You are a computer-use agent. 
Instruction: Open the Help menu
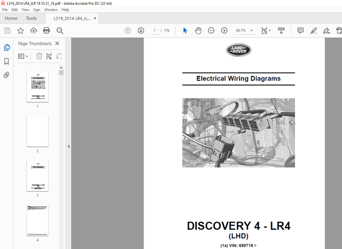tap(65, 10)
